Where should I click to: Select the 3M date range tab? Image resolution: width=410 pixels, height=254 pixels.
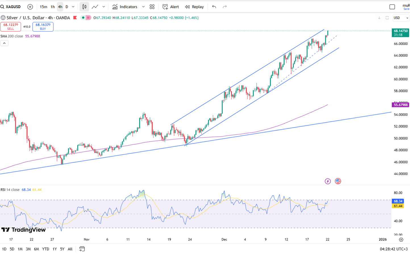tap(28, 249)
